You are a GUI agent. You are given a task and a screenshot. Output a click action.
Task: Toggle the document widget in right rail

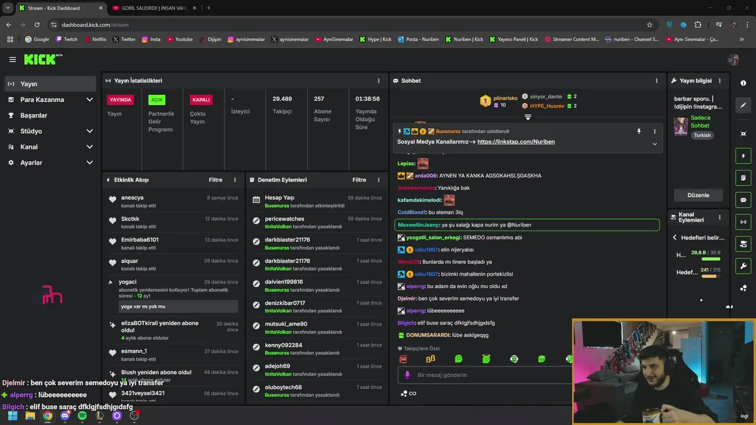pos(743,178)
